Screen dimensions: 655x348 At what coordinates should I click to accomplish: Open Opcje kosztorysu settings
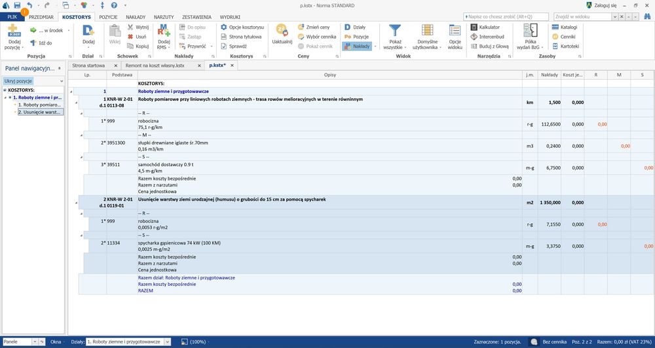coord(242,27)
